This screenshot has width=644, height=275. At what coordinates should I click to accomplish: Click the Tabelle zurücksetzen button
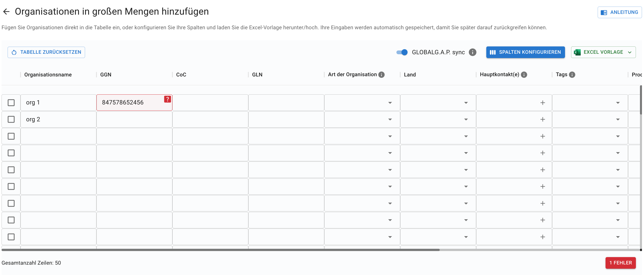click(46, 52)
